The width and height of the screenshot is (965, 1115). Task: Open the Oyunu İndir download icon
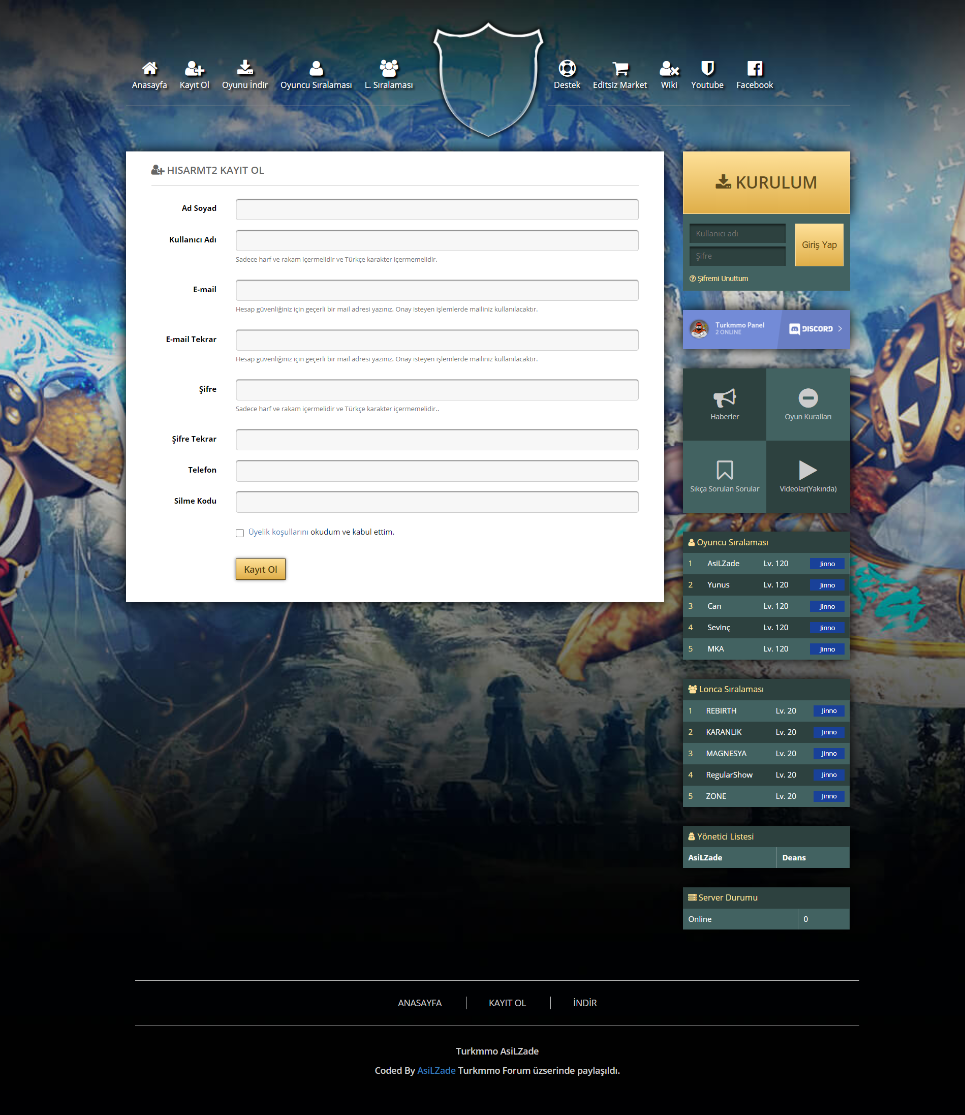coord(245,67)
